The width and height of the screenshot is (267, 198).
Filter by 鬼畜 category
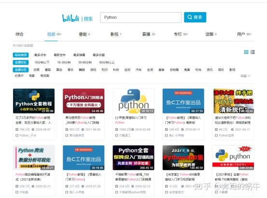point(187,70)
